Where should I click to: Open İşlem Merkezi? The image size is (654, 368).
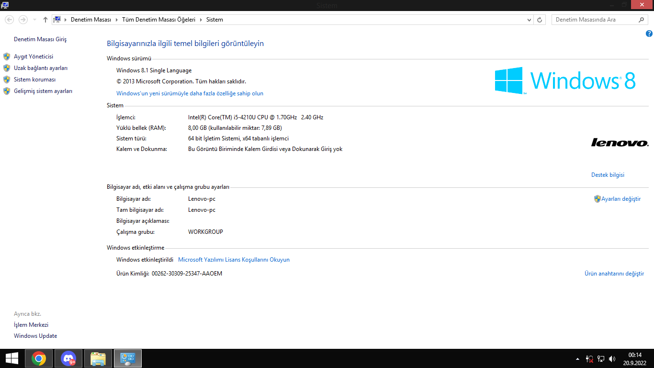[x=31, y=325]
